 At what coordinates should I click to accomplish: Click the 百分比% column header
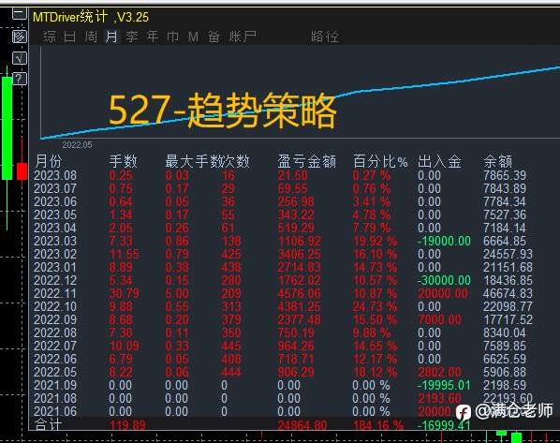(x=380, y=161)
